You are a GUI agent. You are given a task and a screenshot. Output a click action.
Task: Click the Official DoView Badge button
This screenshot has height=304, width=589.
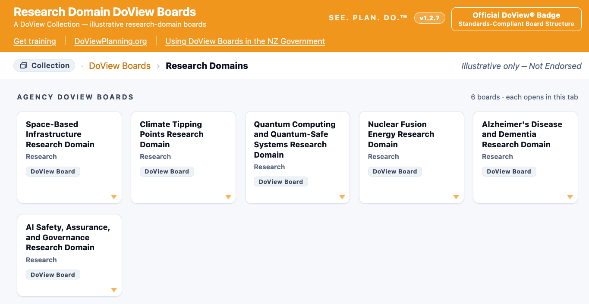tap(516, 19)
